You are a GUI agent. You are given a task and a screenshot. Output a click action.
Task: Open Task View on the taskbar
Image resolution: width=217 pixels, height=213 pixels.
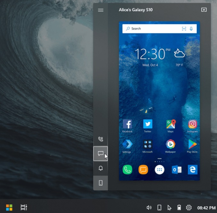pos(24,208)
